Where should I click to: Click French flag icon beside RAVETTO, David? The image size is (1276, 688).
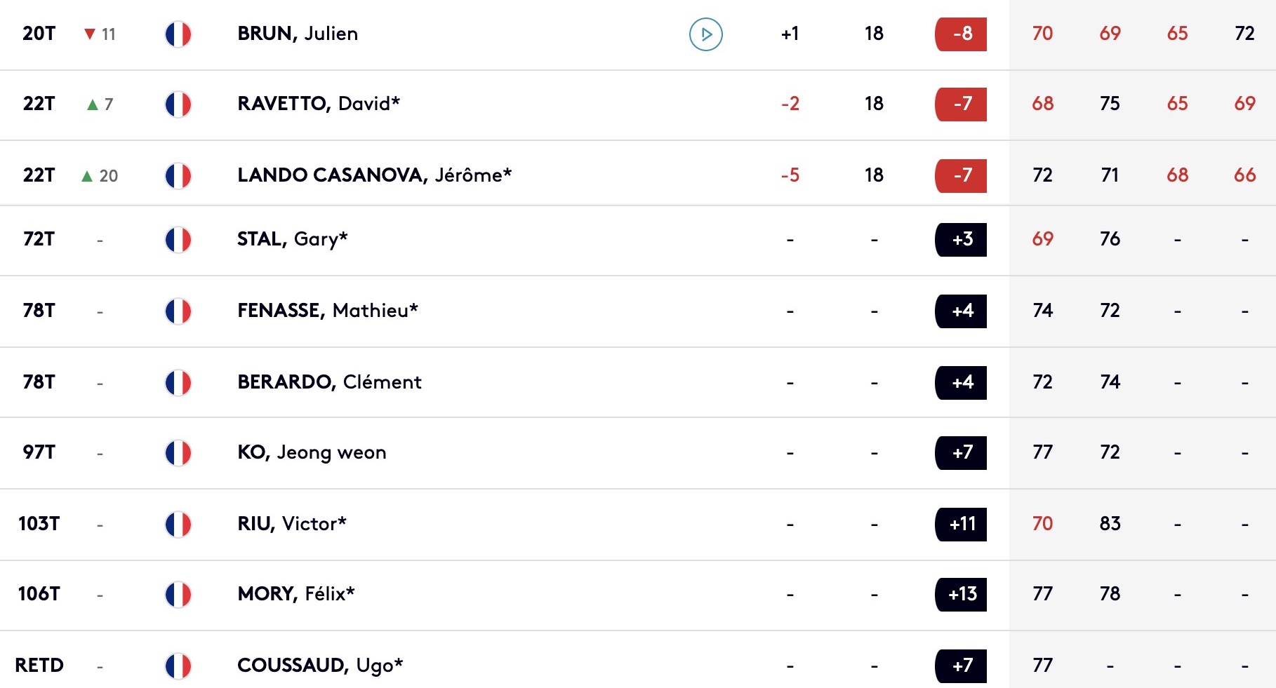pos(178,104)
